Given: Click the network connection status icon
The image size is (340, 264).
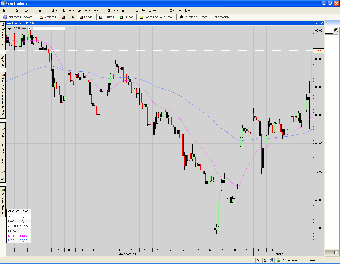Looking at the screenshot, I should click(271, 260).
